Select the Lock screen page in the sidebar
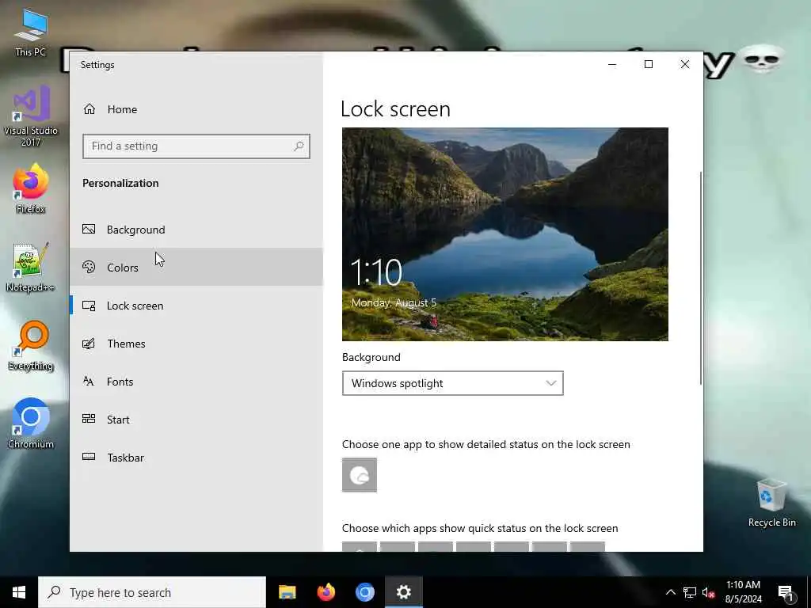 [x=196, y=306]
